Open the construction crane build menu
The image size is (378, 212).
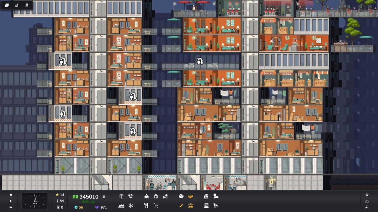121,196
